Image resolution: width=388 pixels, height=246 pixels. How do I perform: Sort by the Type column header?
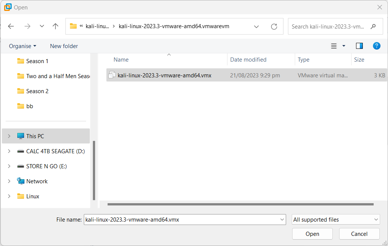(x=303, y=60)
